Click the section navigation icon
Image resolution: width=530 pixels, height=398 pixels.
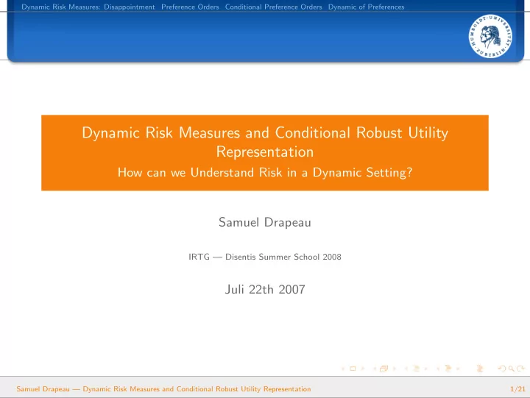tap(448, 369)
